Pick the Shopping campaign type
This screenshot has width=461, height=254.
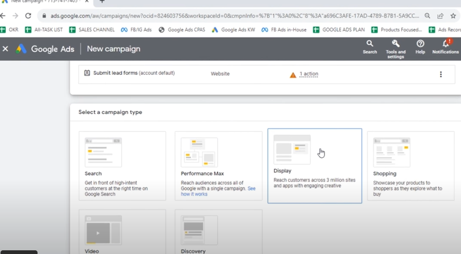410,165
